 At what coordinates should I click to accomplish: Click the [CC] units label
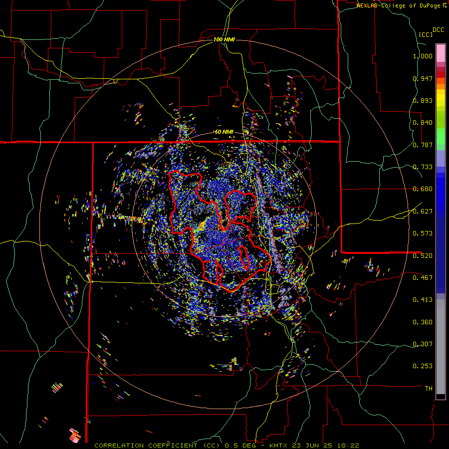click(x=426, y=34)
